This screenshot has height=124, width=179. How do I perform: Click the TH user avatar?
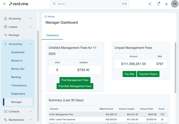175,4
